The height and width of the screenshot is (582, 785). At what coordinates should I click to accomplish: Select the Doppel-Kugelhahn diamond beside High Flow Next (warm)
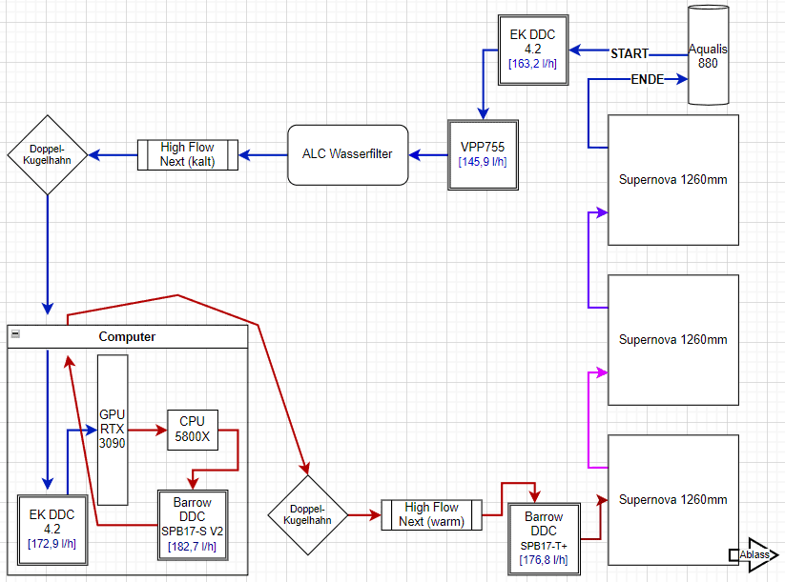tap(307, 514)
